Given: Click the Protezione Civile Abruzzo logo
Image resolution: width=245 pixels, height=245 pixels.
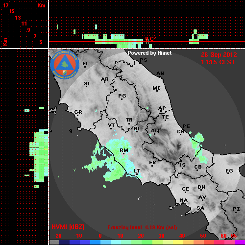Looking at the screenshot, I should [x=65, y=65].
